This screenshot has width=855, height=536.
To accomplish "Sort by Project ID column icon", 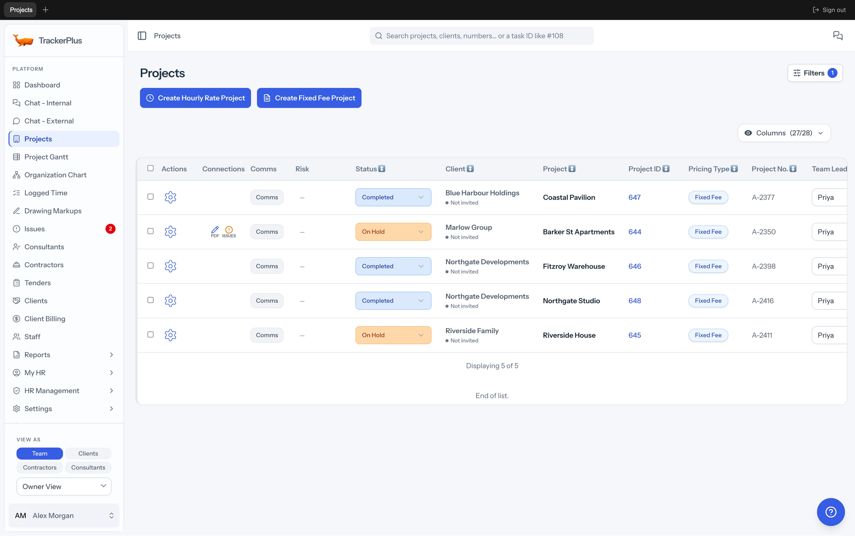I will (666, 169).
